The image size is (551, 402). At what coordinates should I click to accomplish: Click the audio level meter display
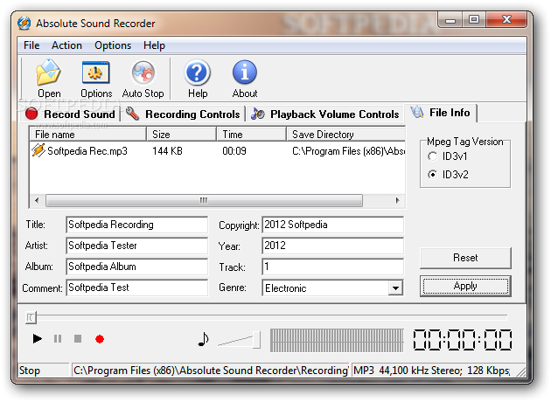[x=337, y=340]
